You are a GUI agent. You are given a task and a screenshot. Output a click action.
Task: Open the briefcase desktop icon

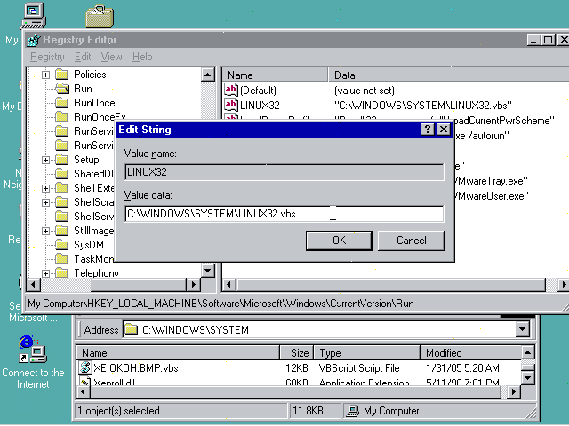[100, 16]
